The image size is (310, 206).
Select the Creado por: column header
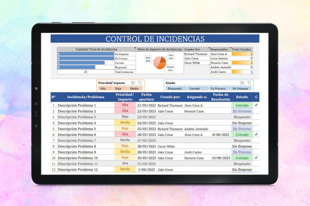click(x=170, y=97)
